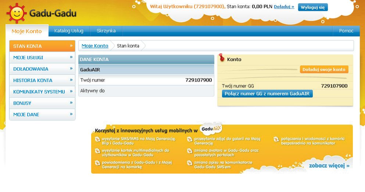Select DOŁADOWANIA in the sidebar
This screenshot has width=365, height=192.
point(42,69)
